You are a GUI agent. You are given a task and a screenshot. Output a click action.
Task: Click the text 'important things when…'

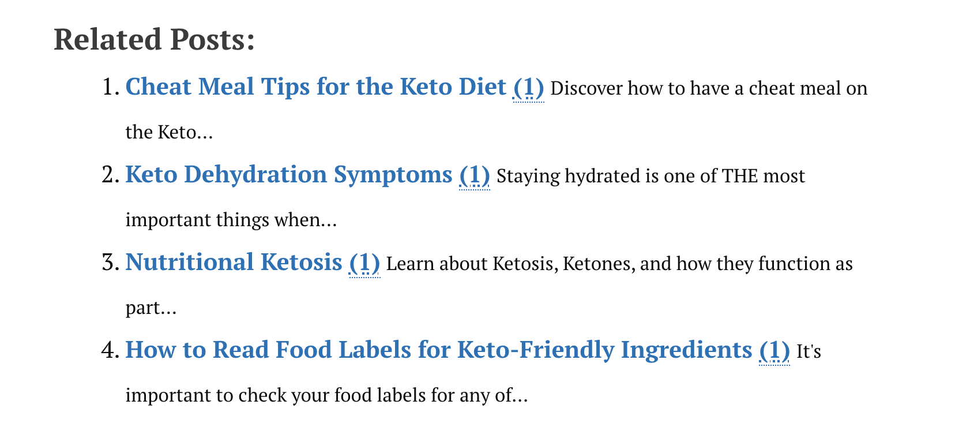click(231, 220)
